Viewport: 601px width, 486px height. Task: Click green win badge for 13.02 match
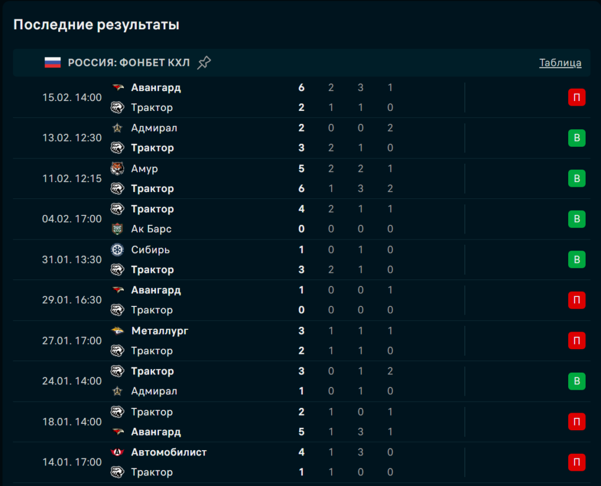click(x=576, y=138)
